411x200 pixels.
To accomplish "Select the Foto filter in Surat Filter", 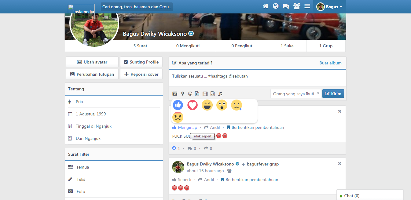I will pyautogui.click(x=81, y=191).
